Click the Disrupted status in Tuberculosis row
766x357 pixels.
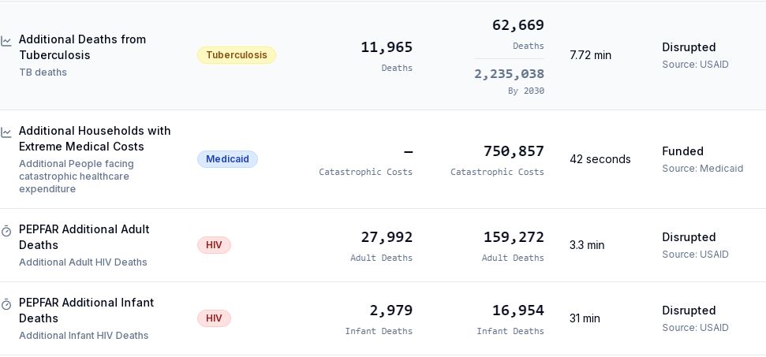[689, 47]
